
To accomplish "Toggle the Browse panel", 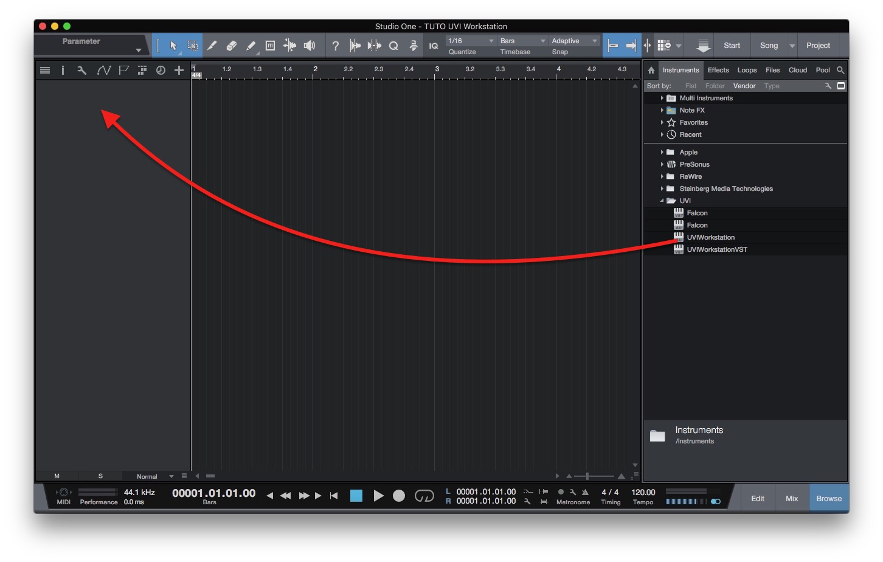I will coord(829,498).
